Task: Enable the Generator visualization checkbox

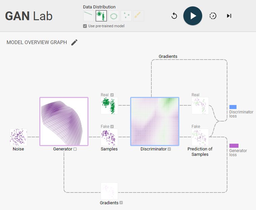Action: coord(75,149)
